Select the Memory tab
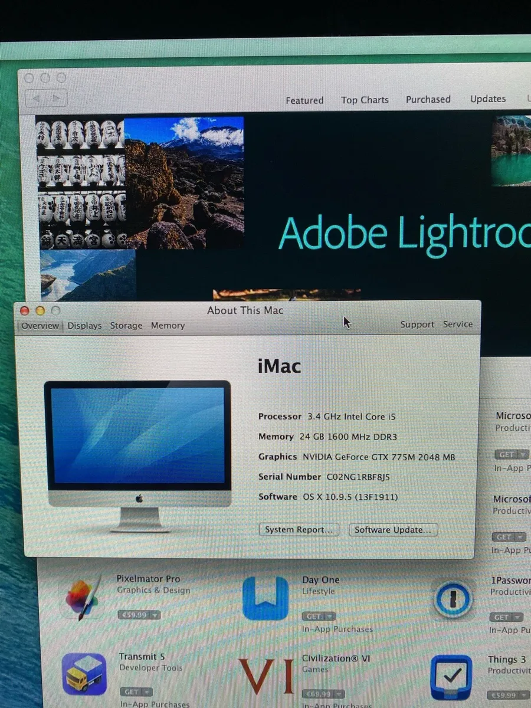531x708 pixels. 168,326
